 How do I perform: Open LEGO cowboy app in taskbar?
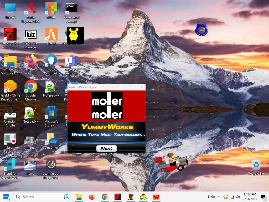[x=130, y=197]
